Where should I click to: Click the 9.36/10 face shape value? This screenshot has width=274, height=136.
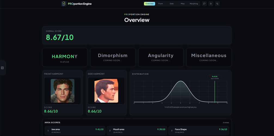click(223, 129)
